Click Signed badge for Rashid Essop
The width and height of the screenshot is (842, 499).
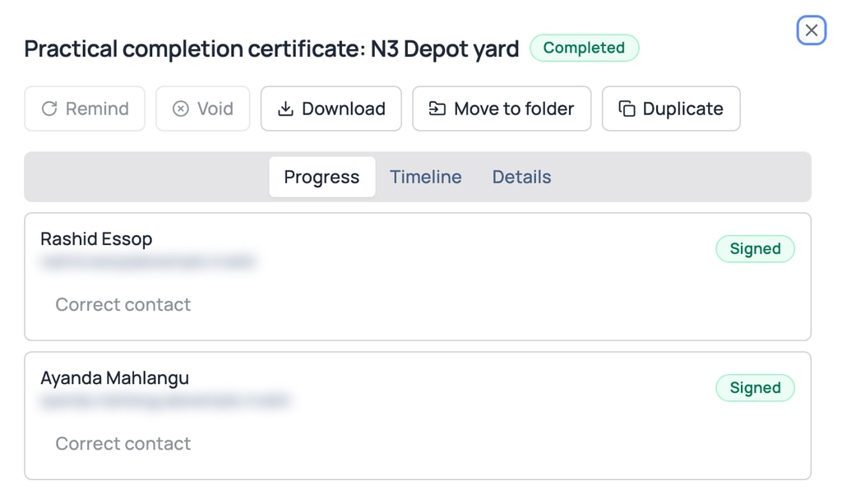point(755,249)
